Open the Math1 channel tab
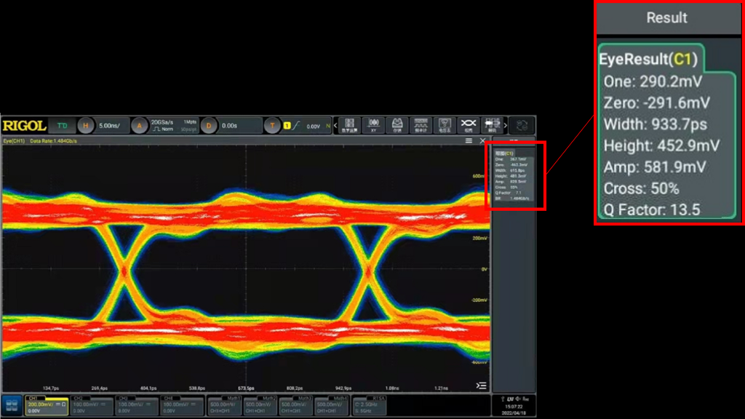Screen dimensions: 745x419 (x=225, y=406)
